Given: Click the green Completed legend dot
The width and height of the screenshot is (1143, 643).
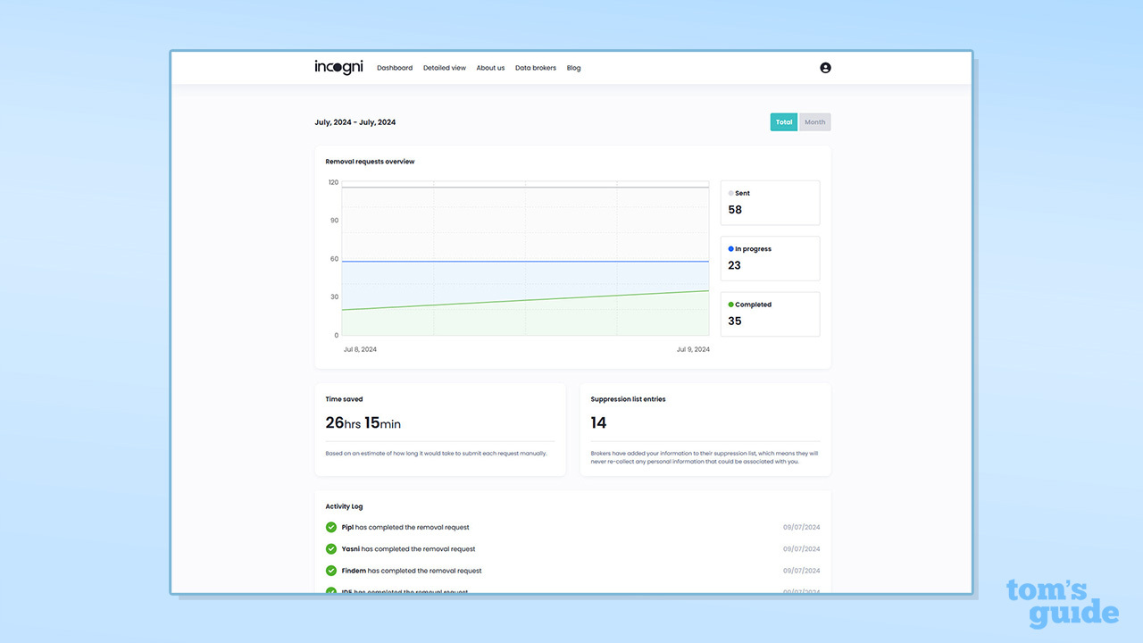Looking at the screenshot, I should pos(730,305).
